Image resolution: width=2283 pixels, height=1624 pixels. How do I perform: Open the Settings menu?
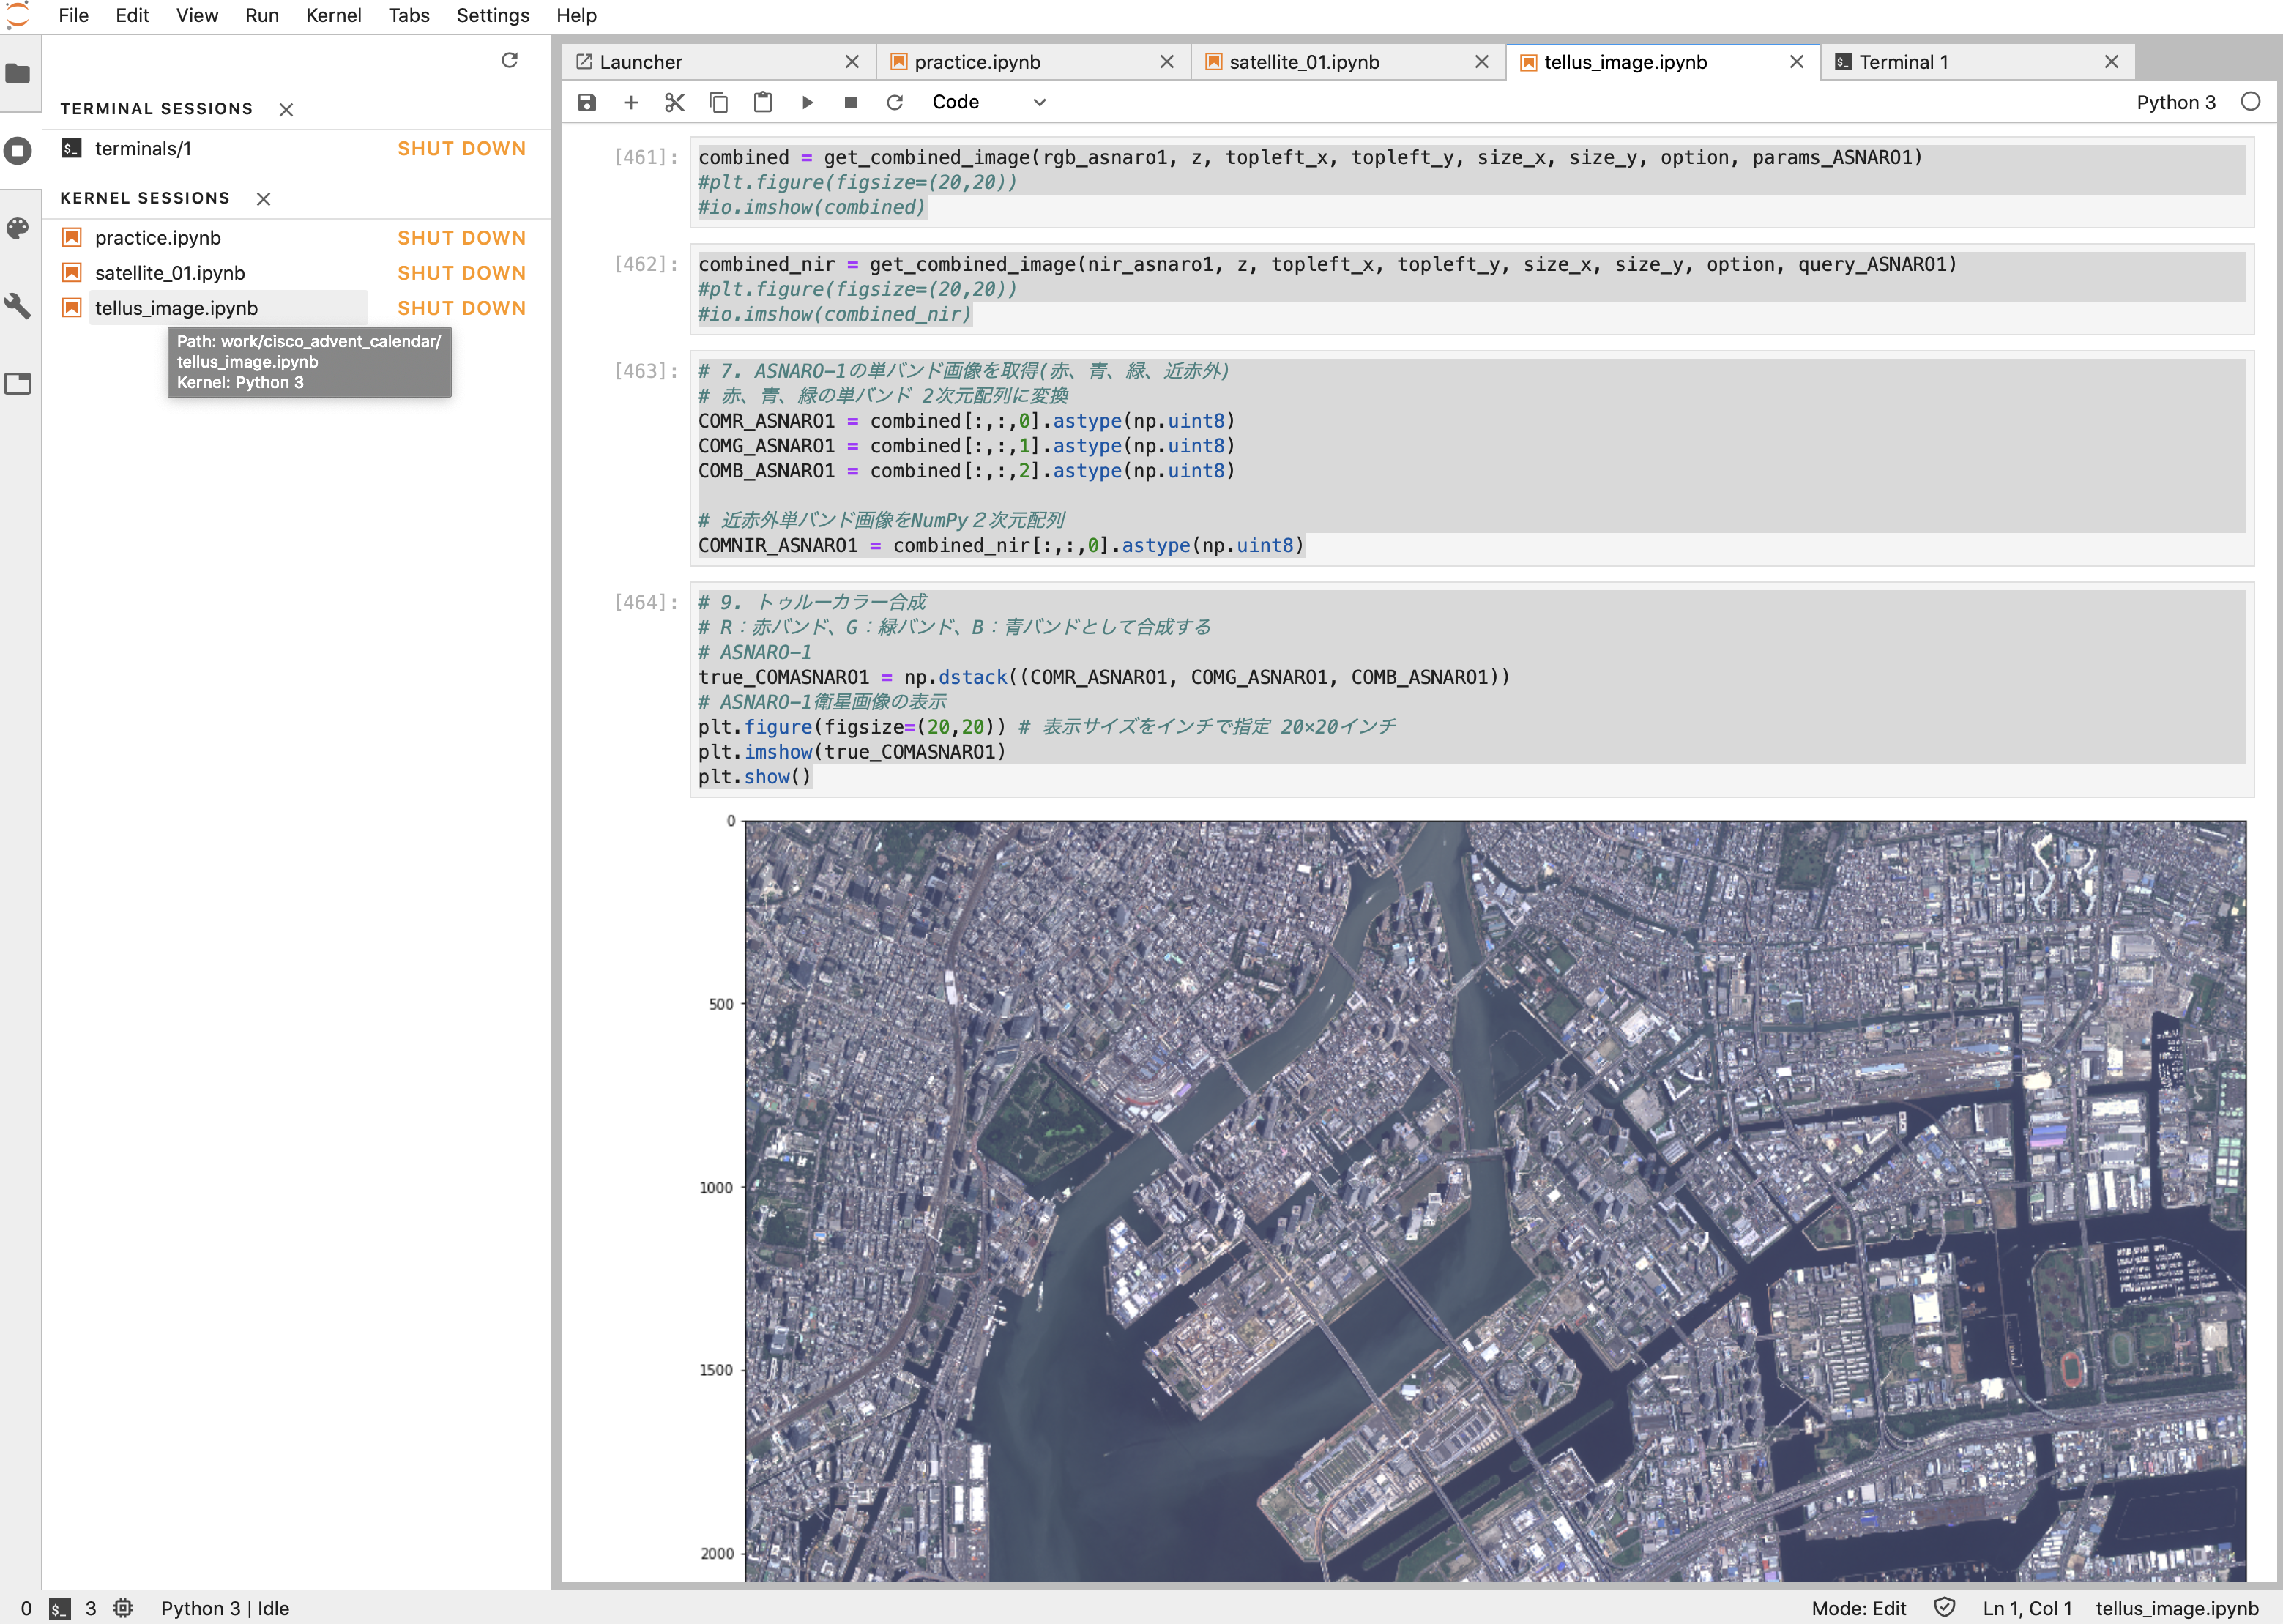[493, 15]
